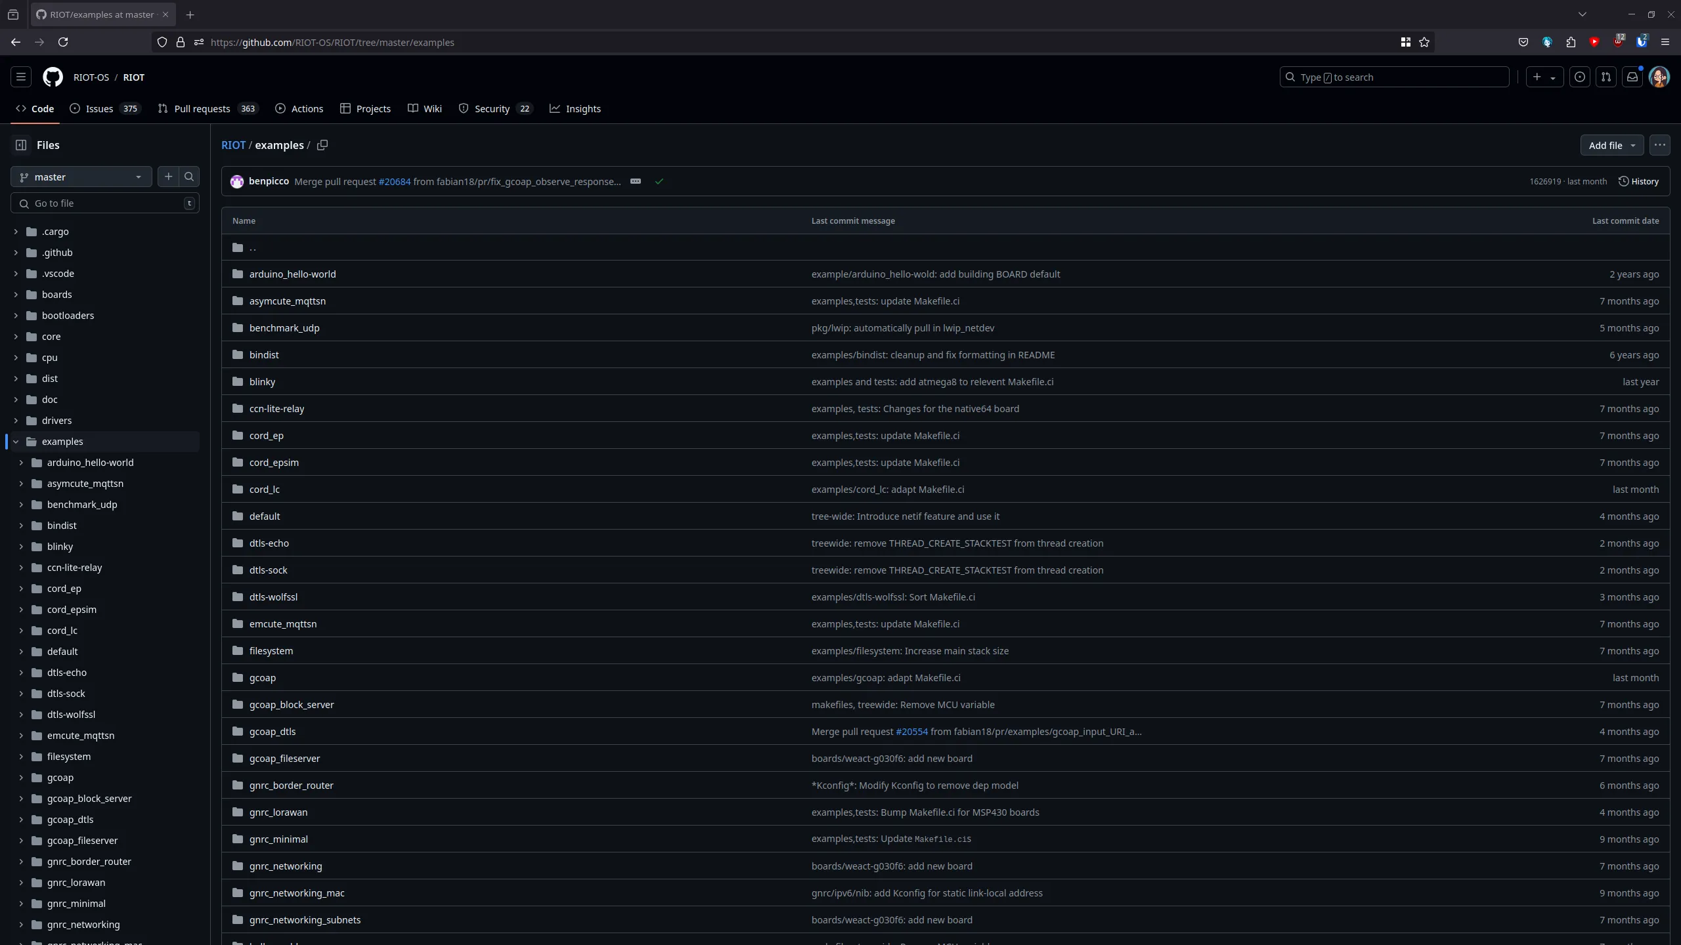
Task: Switch to the Issues tab
Action: click(105, 108)
